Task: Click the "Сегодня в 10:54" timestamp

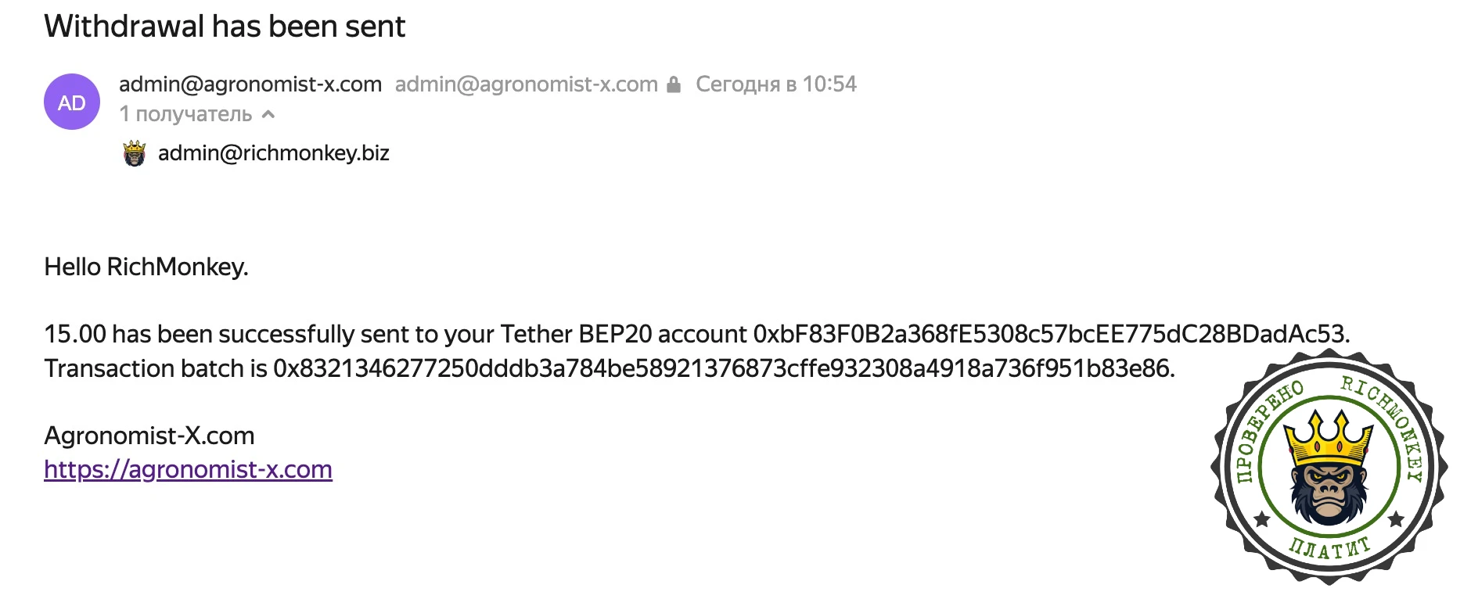Action: pos(776,84)
